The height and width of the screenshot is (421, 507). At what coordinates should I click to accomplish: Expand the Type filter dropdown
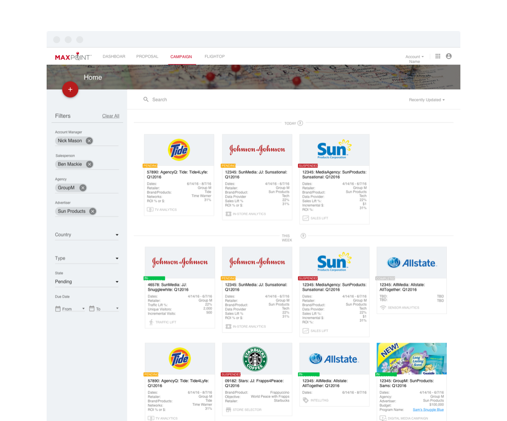coord(86,259)
